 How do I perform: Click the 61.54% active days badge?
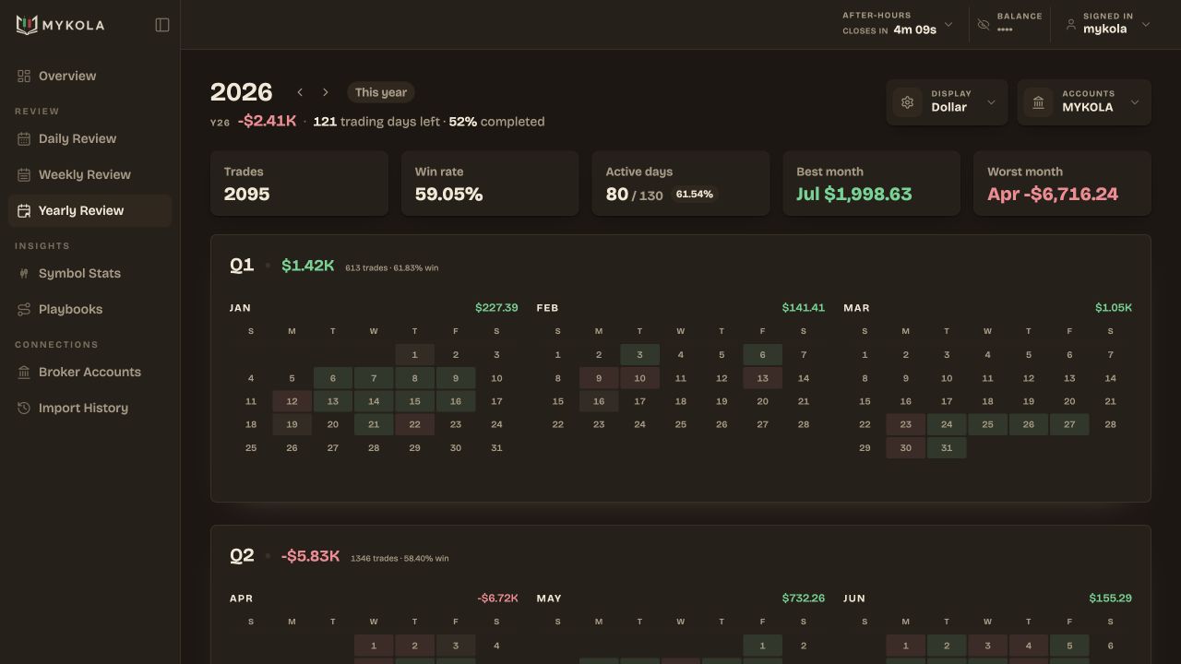(x=695, y=195)
